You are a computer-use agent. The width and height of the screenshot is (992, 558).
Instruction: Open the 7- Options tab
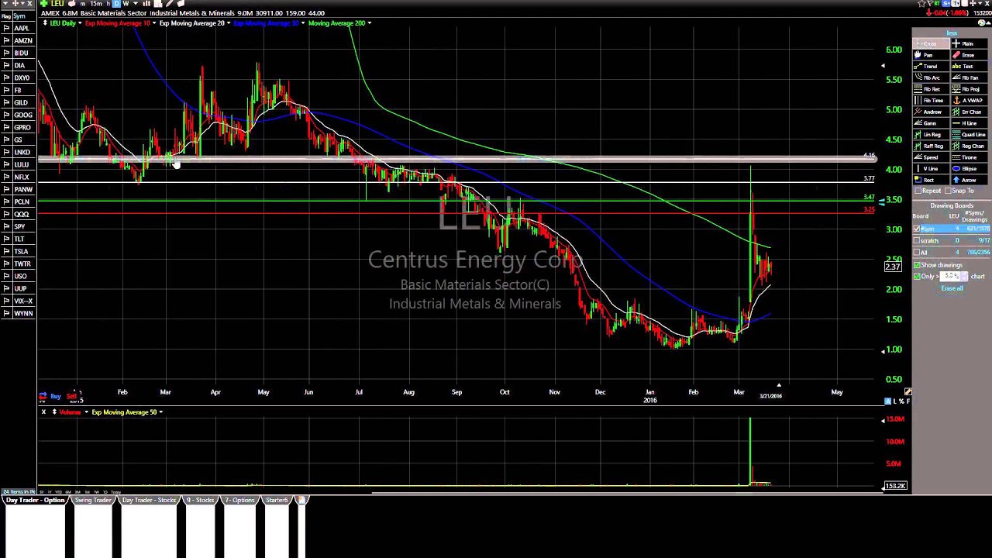click(239, 501)
